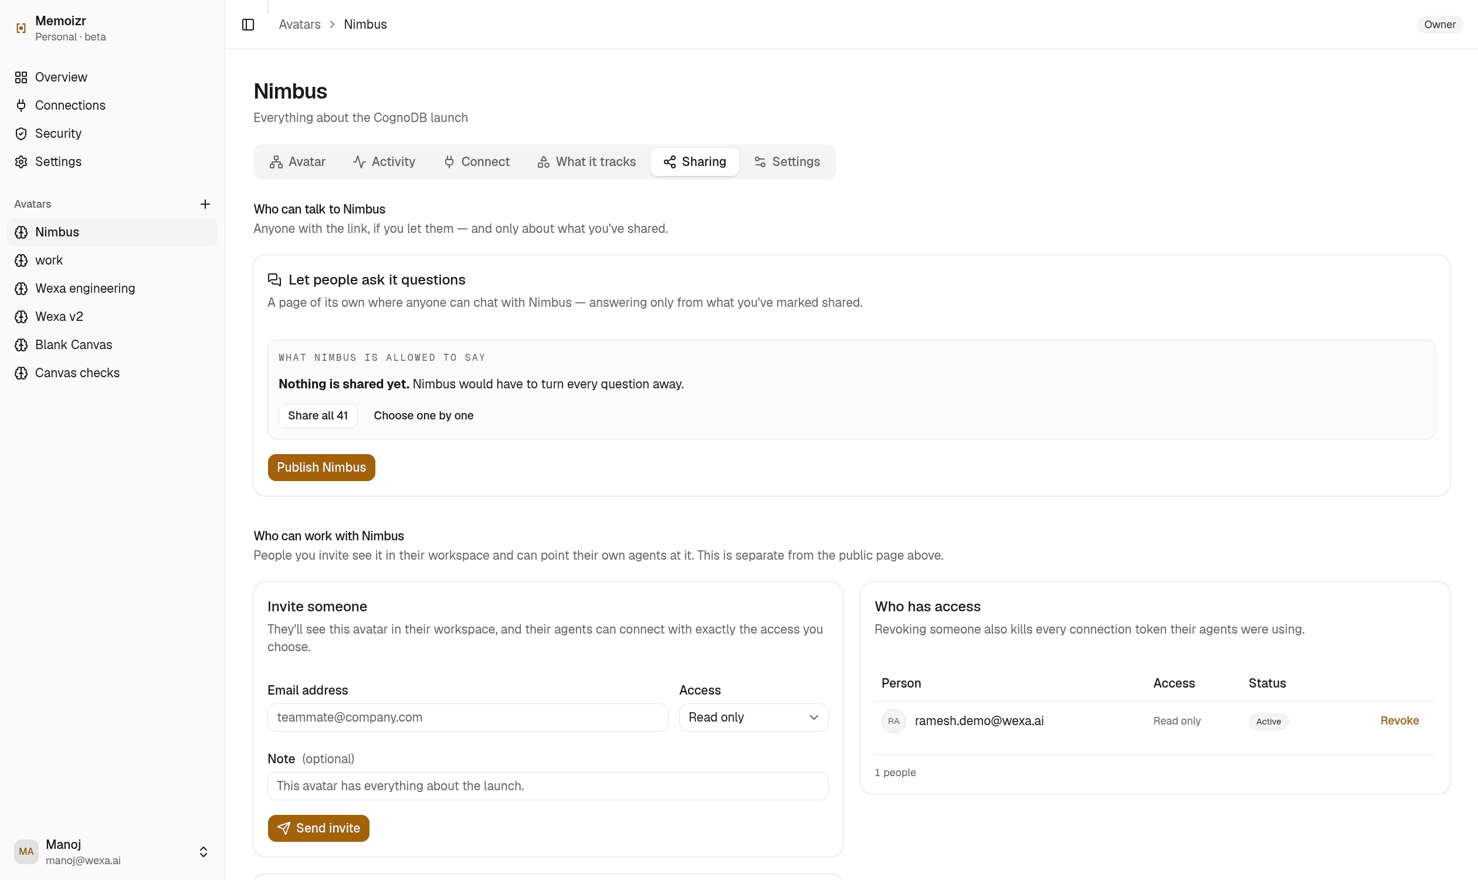The width and height of the screenshot is (1478, 880).
Task: Open Connections in the sidebar
Action: pos(112,105)
